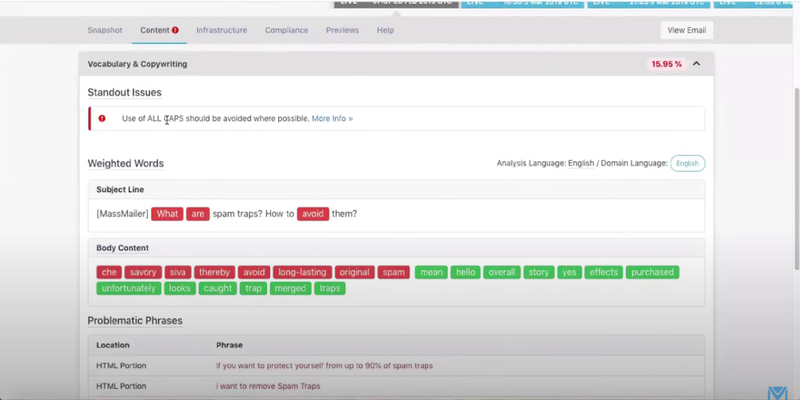Click the red 'siva' word tag
Viewport: 800px width, 400px height.
177,272
